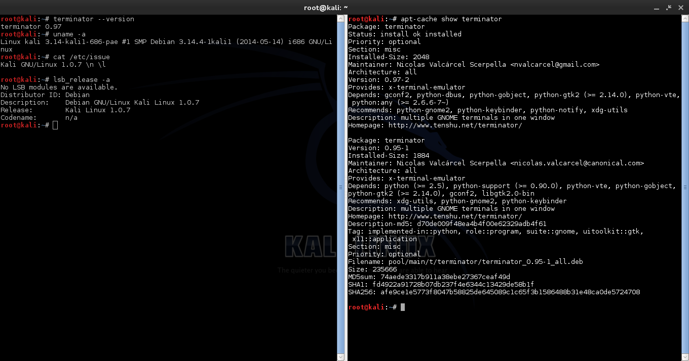689x361 pixels.
Task: Click the 'Installed-Size: 2048' line
Action: tap(389, 57)
